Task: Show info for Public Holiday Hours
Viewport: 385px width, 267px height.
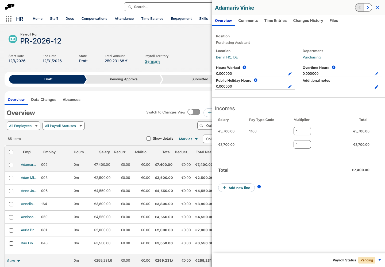Action: coord(256,80)
